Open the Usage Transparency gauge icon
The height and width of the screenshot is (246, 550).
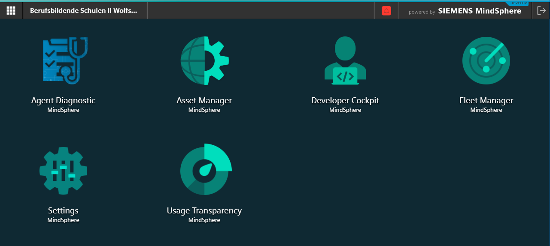(x=205, y=169)
